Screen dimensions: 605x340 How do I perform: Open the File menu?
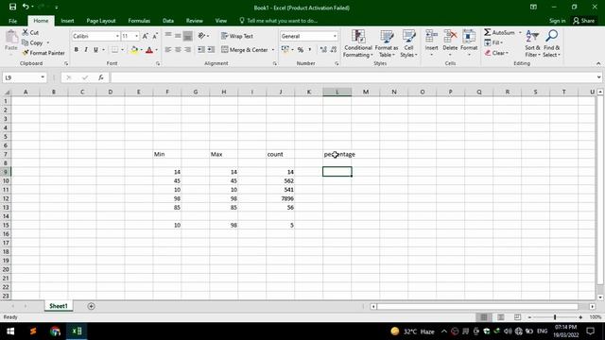point(12,21)
